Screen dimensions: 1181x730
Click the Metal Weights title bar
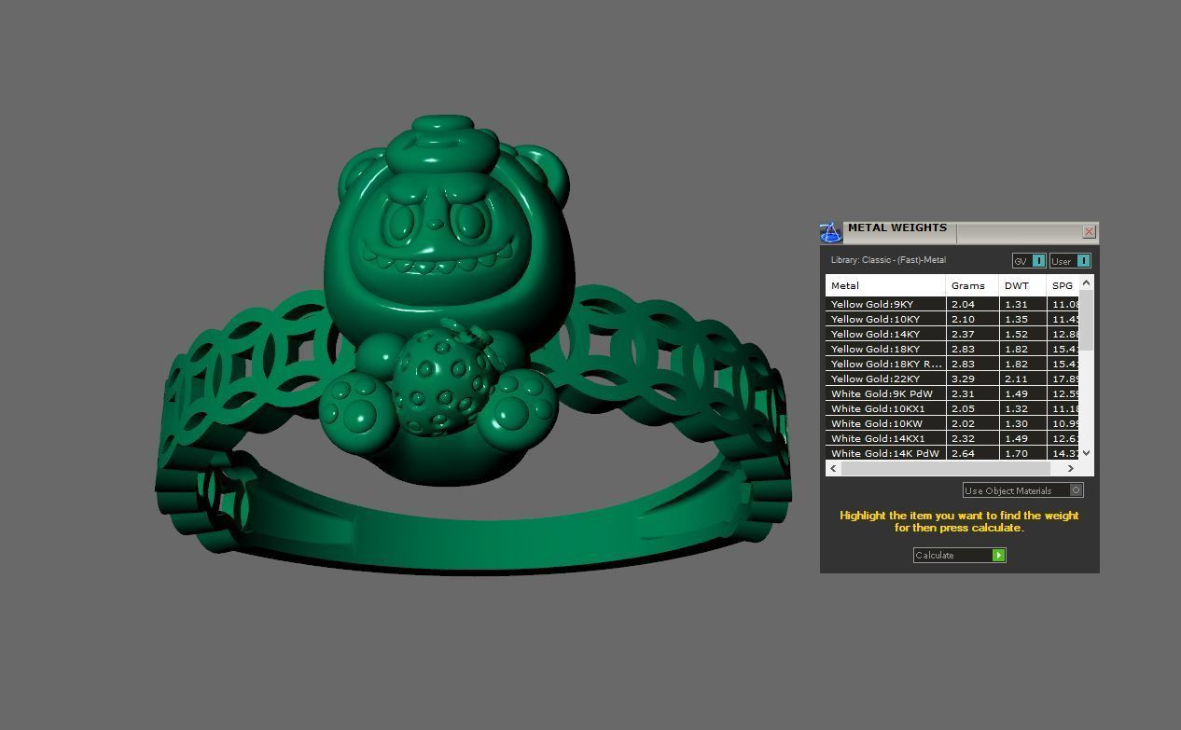coord(961,231)
